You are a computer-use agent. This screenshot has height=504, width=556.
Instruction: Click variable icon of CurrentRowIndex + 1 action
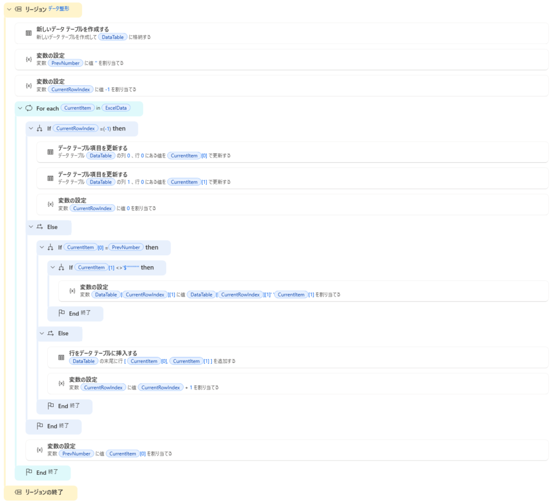pos(61,383)
